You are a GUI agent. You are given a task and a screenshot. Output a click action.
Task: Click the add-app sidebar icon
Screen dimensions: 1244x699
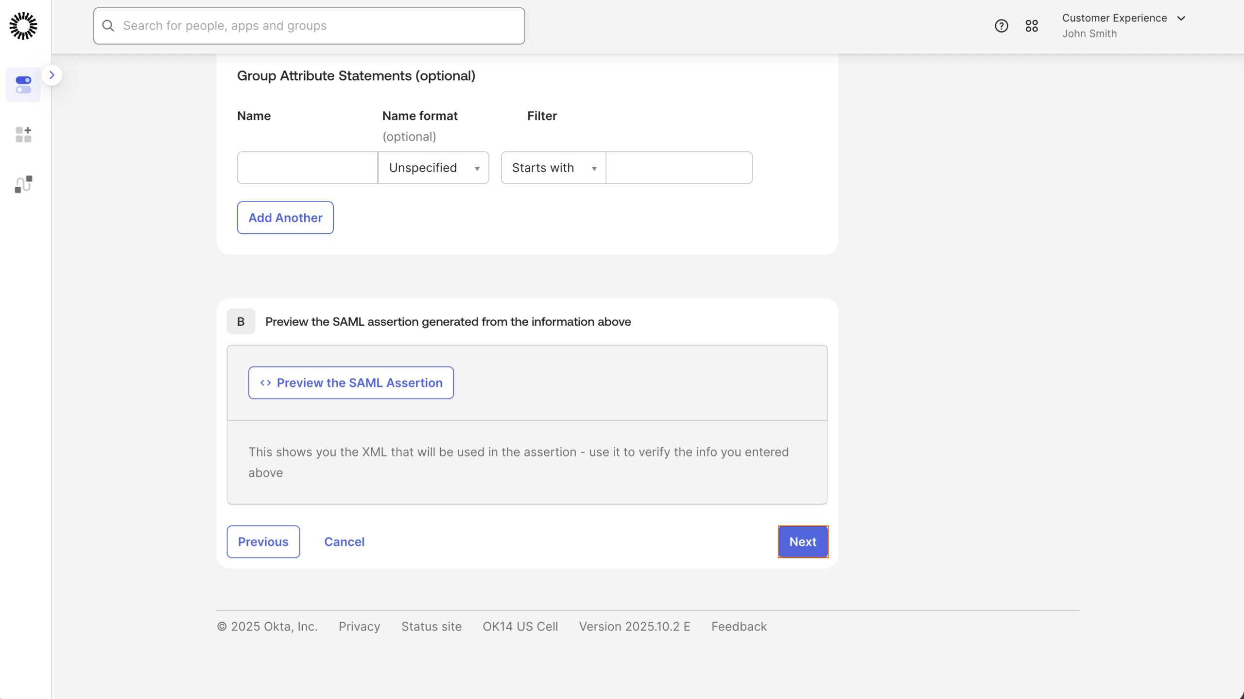(x=23, y=135)
